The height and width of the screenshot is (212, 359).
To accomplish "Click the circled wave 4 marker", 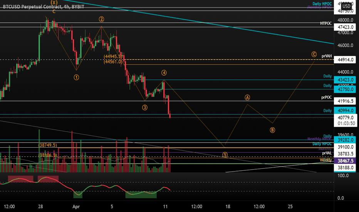I will click(164, 73).
